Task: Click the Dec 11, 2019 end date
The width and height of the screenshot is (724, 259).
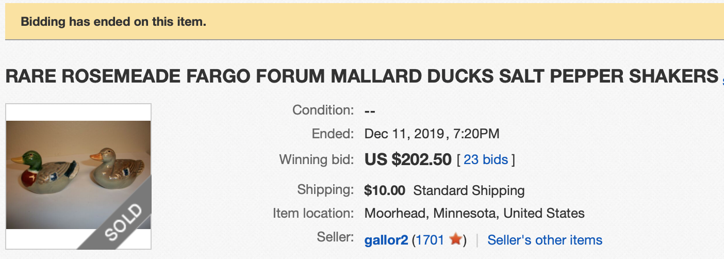Action: click(404, 134)
